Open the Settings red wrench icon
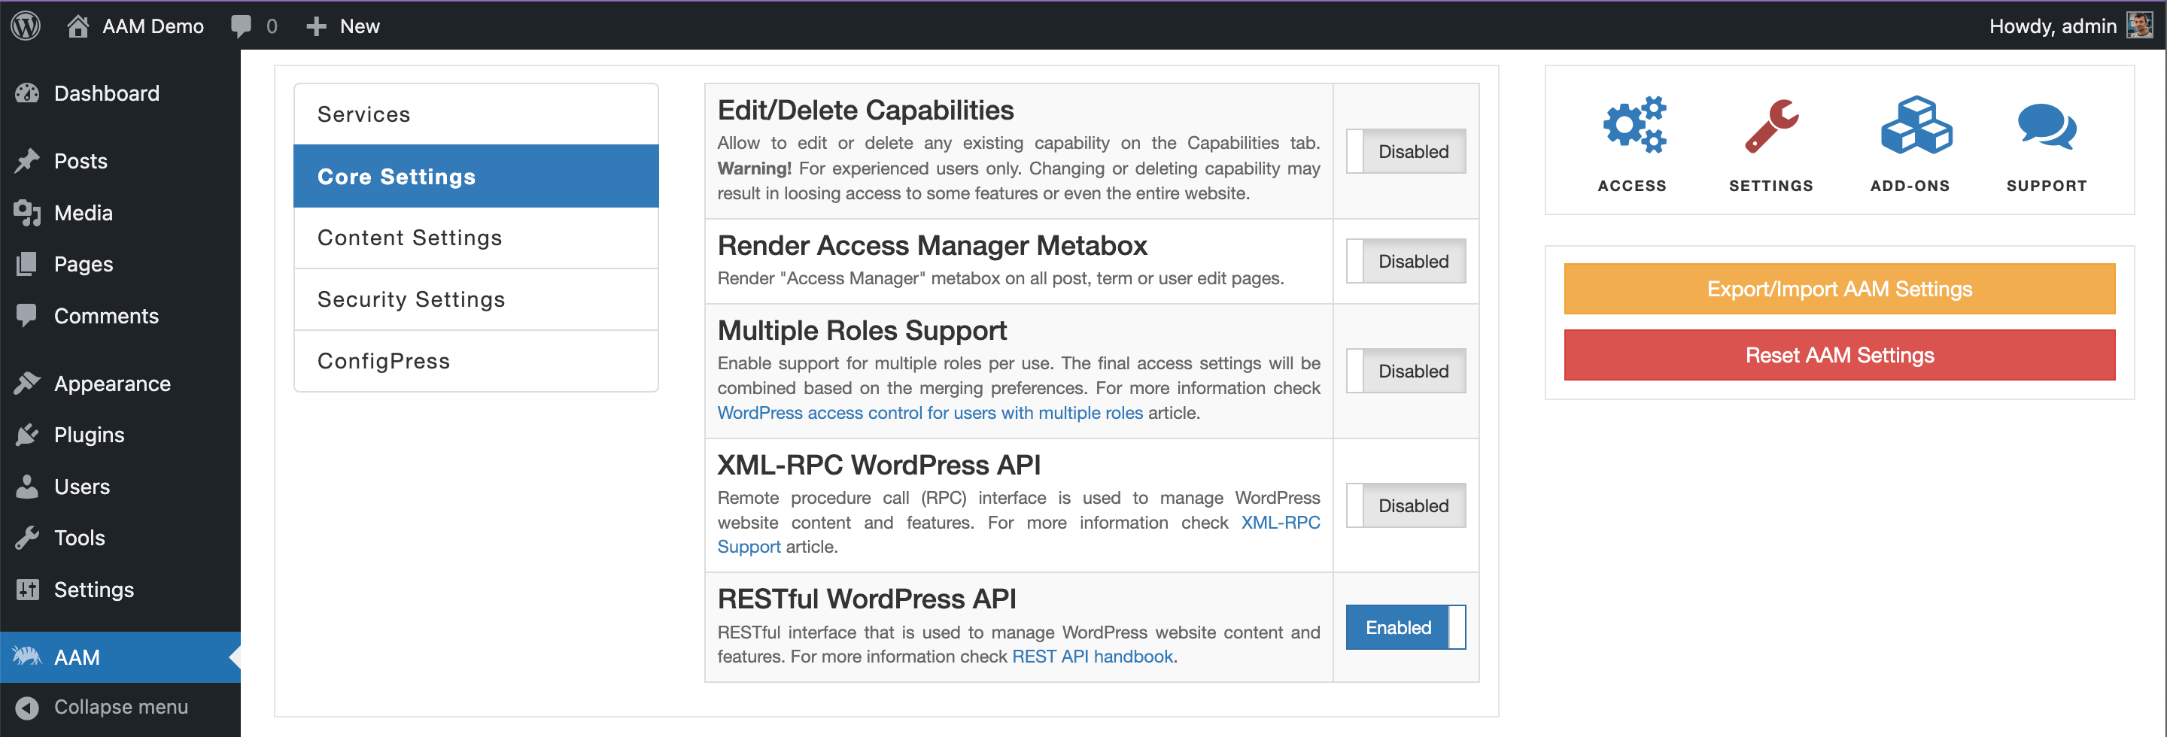This screenshot has width=2167, height=737. [x=1770, y=126]
